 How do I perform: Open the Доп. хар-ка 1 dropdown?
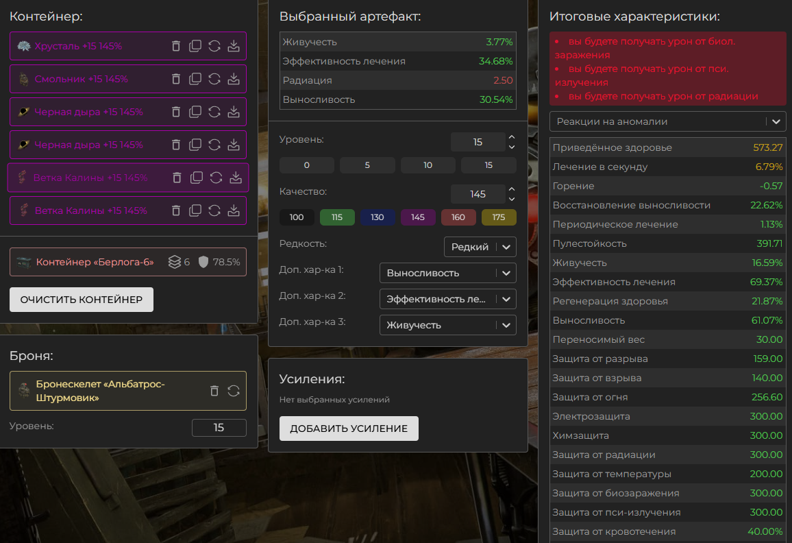coord(447,273)
